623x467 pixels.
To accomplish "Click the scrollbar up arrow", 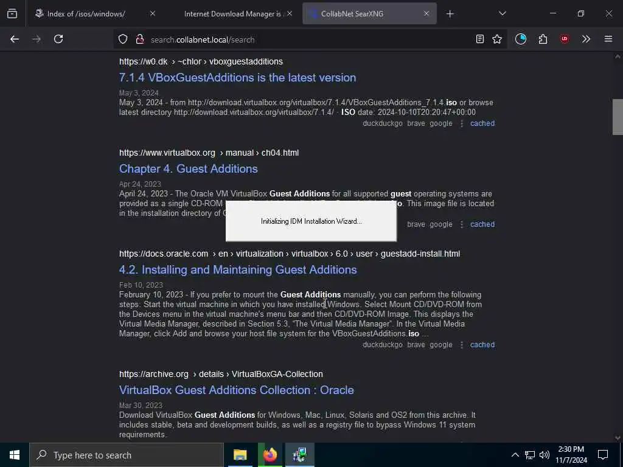I will tap(618, 57).
